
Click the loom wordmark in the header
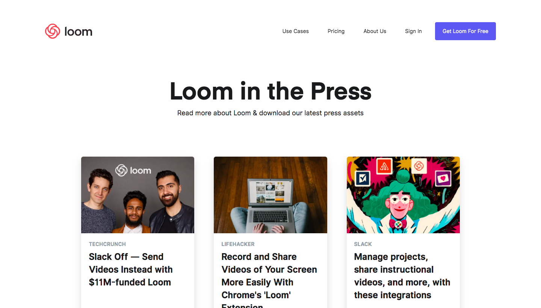[x=78, y=32]
